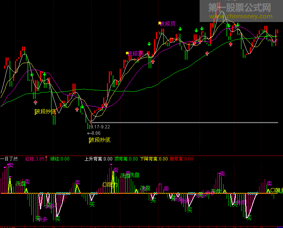This screenshot has width=283, height=228.
Task: Select the 下降背离:0.00 value label
Action: point(154,159)
